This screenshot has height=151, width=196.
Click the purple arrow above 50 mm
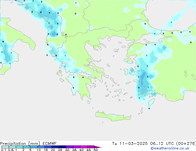tap(98, 147)
